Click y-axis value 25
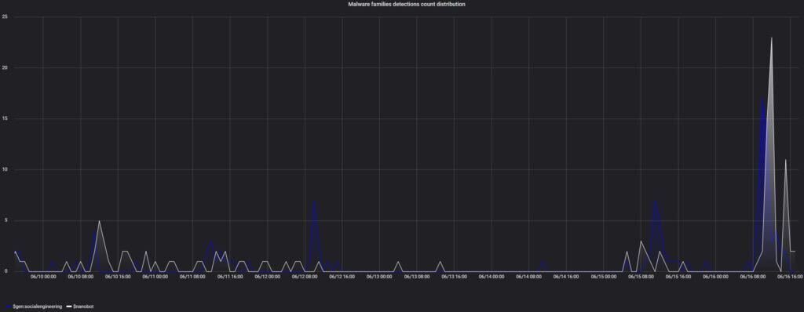This screenshot has height=312, width=804. (5, 17)
